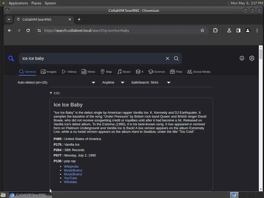
Task: Open the profile avatar menu
Action: point(248,30)
